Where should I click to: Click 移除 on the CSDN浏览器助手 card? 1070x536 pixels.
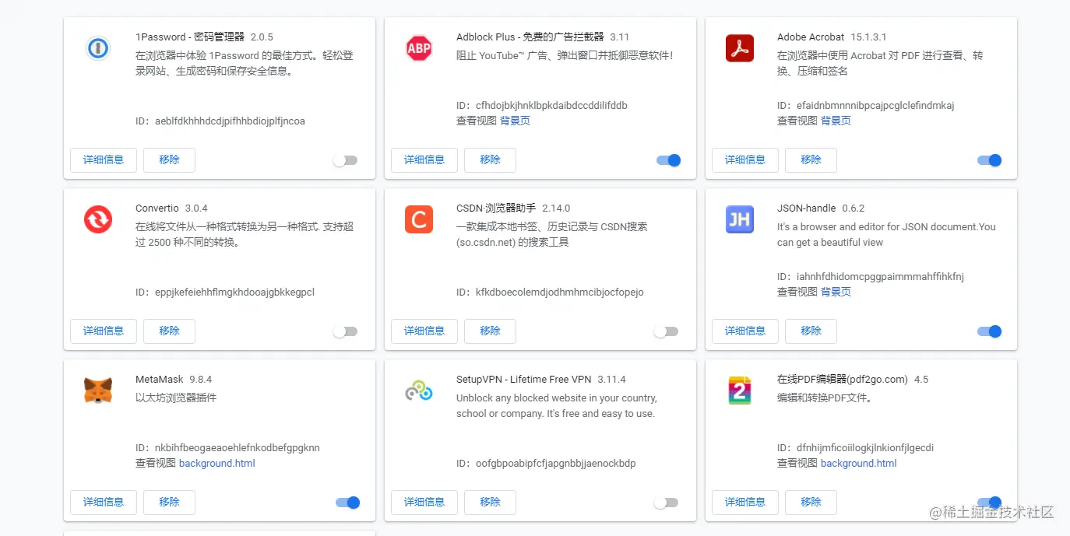point(490,331)
